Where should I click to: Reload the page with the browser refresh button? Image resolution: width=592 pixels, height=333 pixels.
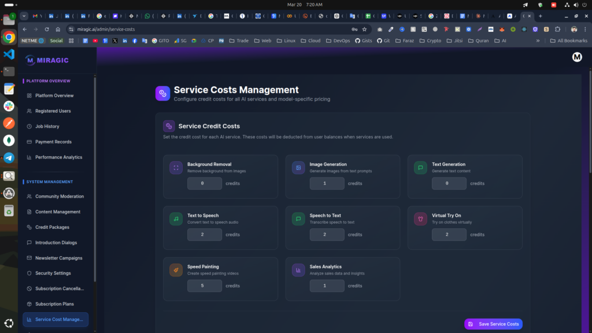coord(47,29)
